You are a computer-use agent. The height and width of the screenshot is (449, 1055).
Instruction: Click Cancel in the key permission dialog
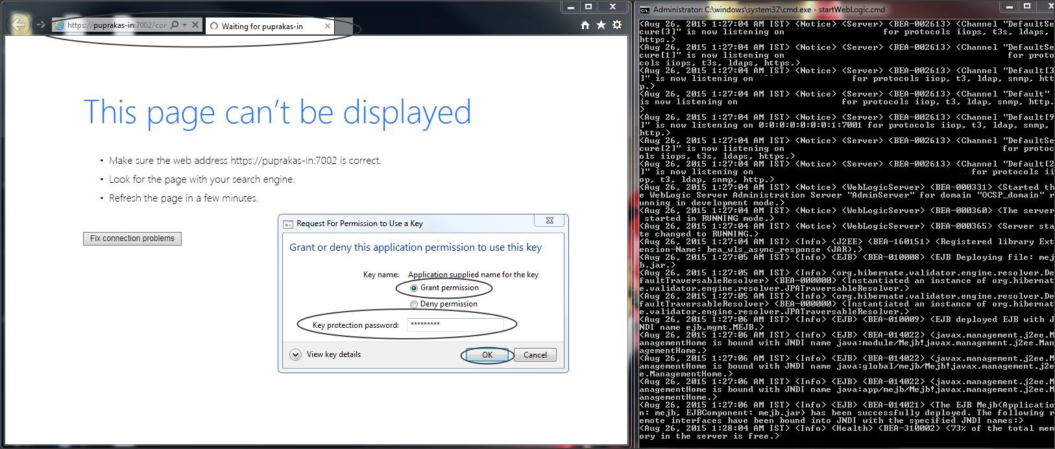(535, 354)
